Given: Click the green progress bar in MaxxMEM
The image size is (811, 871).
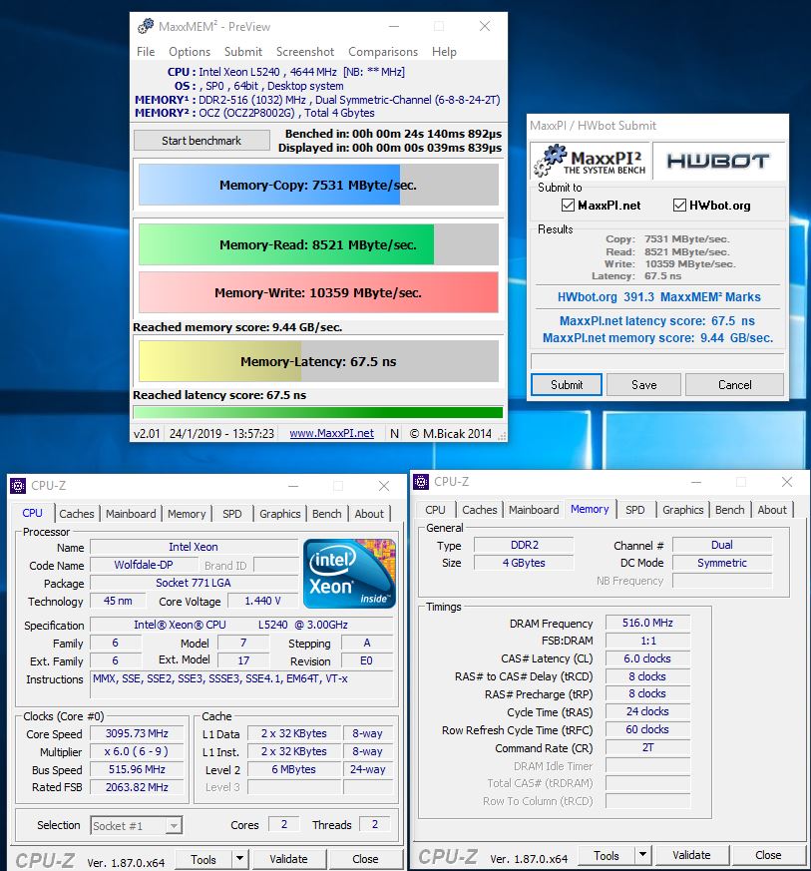Looking at the screenshot, I should coord(318,412).
